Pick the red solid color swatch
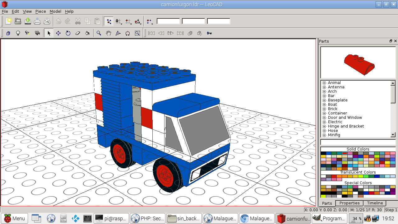The width and height of the screenshot is (398, 224). (345, 153)
